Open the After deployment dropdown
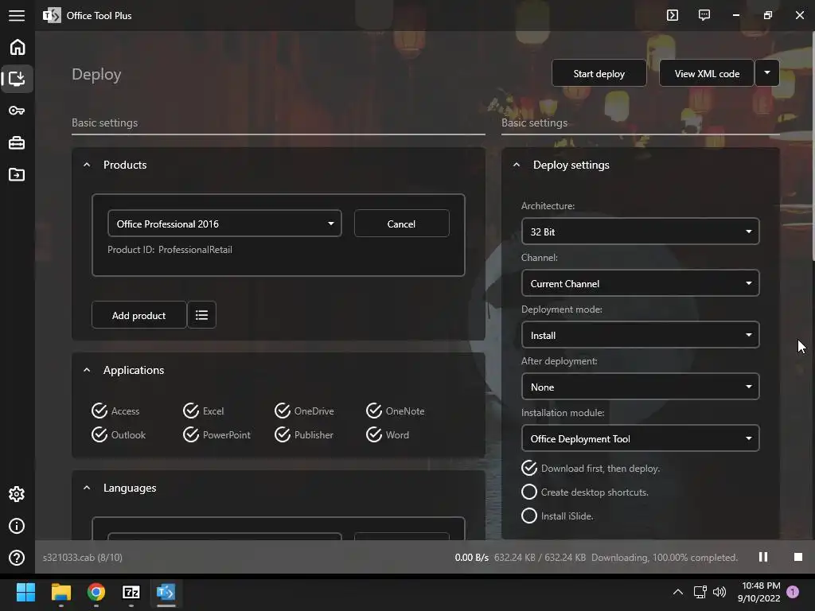 641,387
